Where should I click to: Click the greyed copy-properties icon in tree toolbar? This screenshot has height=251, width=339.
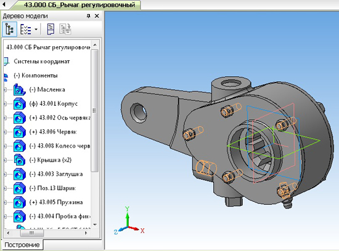coord(65,29)
